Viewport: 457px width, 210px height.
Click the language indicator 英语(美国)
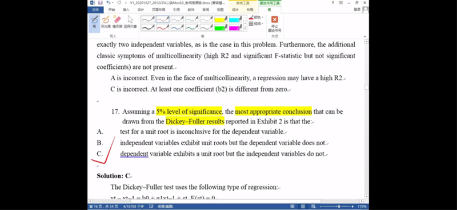click(x=165, y=207)
